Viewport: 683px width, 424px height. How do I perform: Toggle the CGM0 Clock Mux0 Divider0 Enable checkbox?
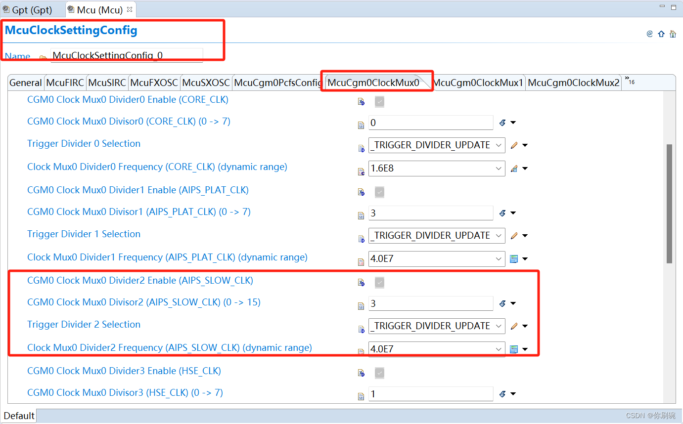[379, 101]
